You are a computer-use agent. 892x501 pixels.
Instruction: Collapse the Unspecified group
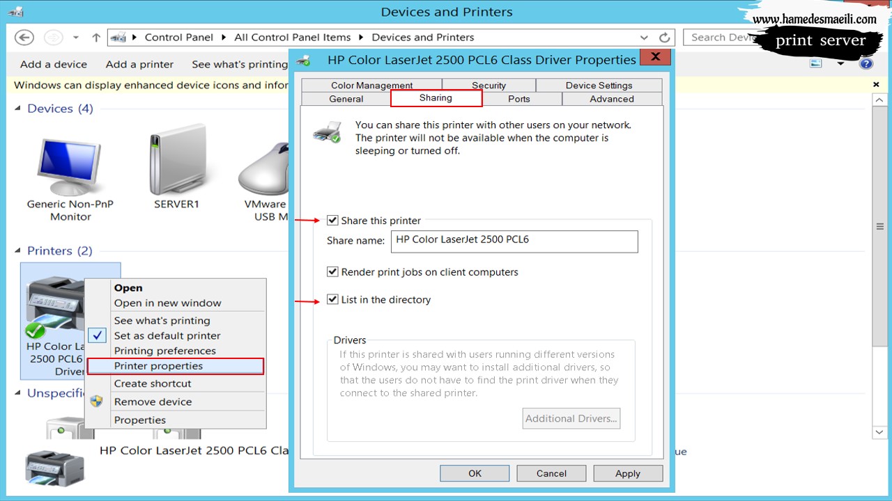coord(19,393)
